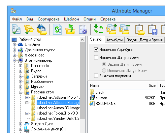Click the RSLOAD.NET internet shortcut icon
The width and height of the screenshot is (165, 133).
click(92, 103)
